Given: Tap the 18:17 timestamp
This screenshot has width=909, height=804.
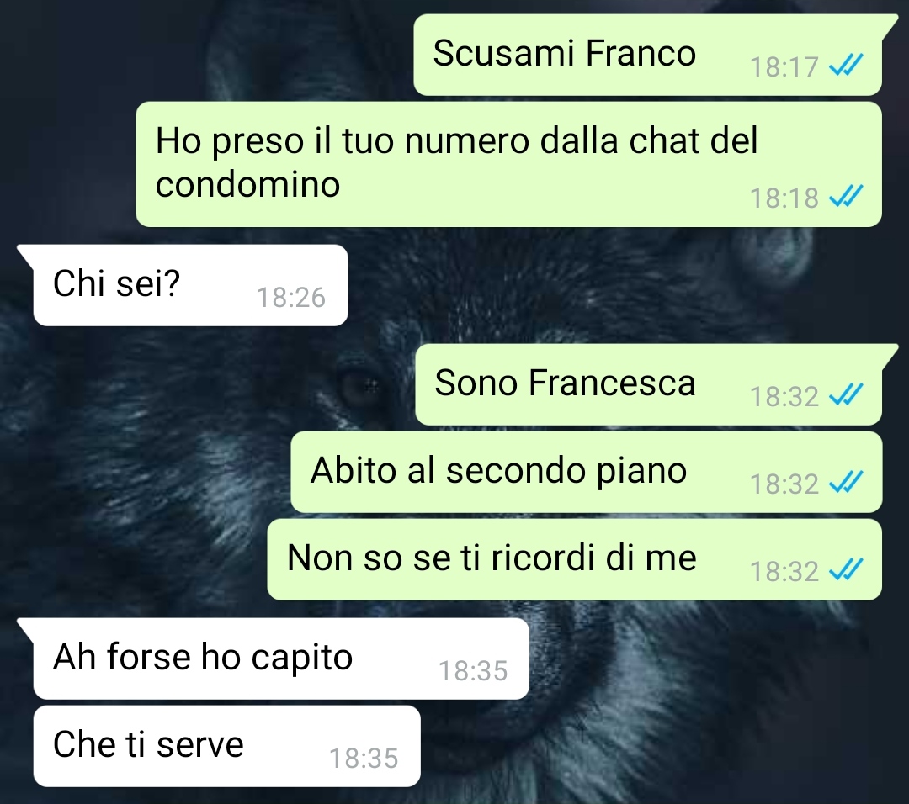Looking at the screenshot, I should [784, 66].
